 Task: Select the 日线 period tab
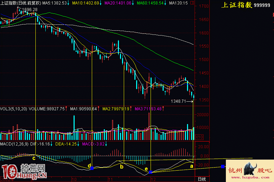[201, 179]
